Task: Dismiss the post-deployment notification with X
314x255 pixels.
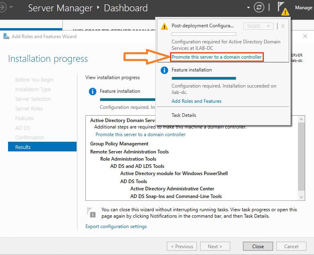Action: point(283,26)
